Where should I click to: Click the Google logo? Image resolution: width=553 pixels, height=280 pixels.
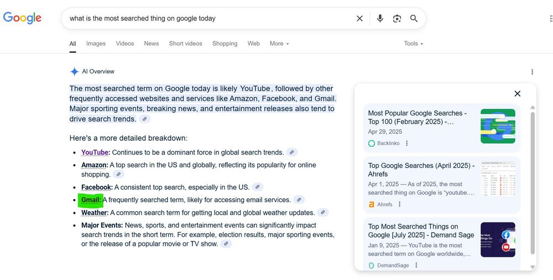pyautogui.click(x=22, y=18)
